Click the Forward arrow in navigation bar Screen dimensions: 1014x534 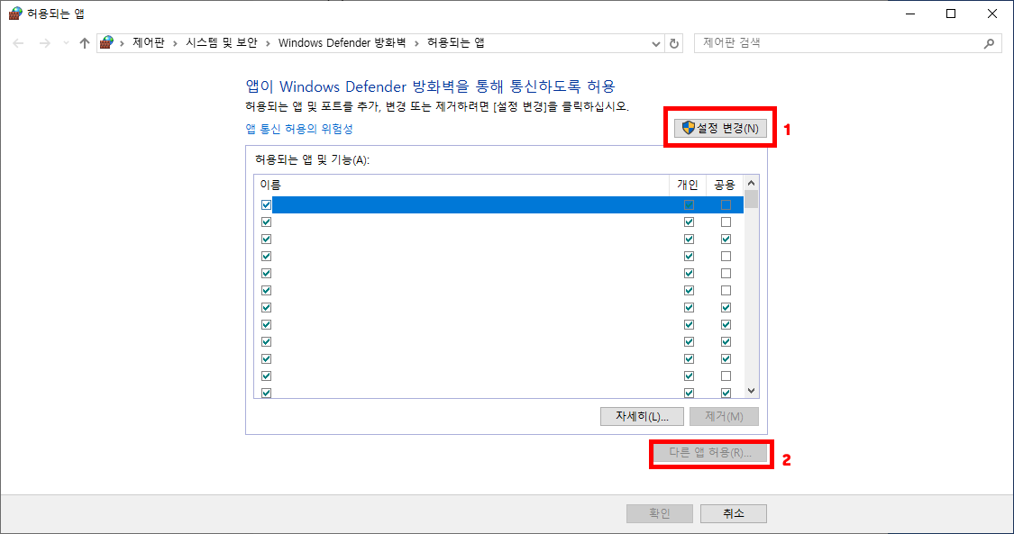(x=45, y=43)
